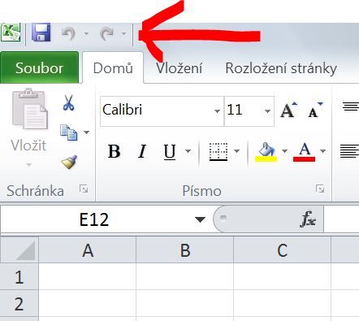Toggle italic formatting
Screen dimensions: 359x321
point(142,151)
